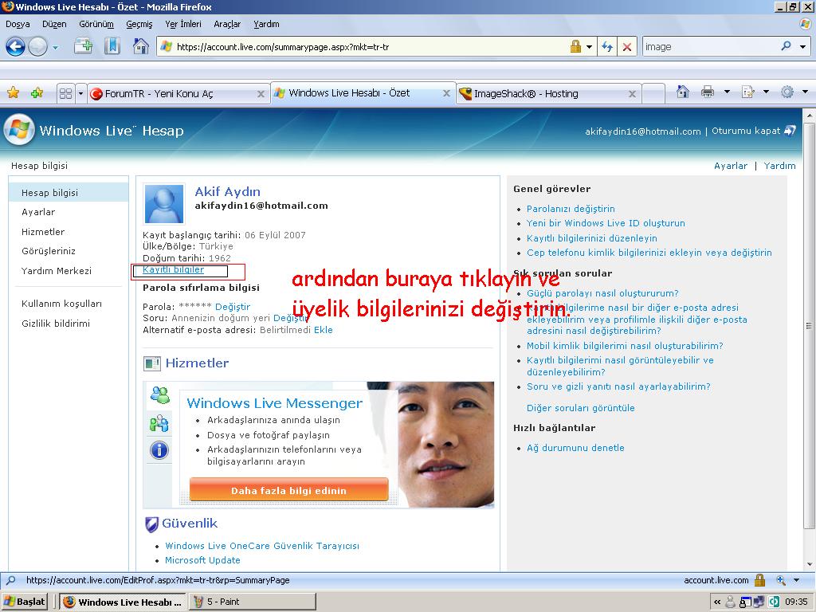Sign out via Oturumu kapat
Screen dimensions: 816x612
[746, 131]
